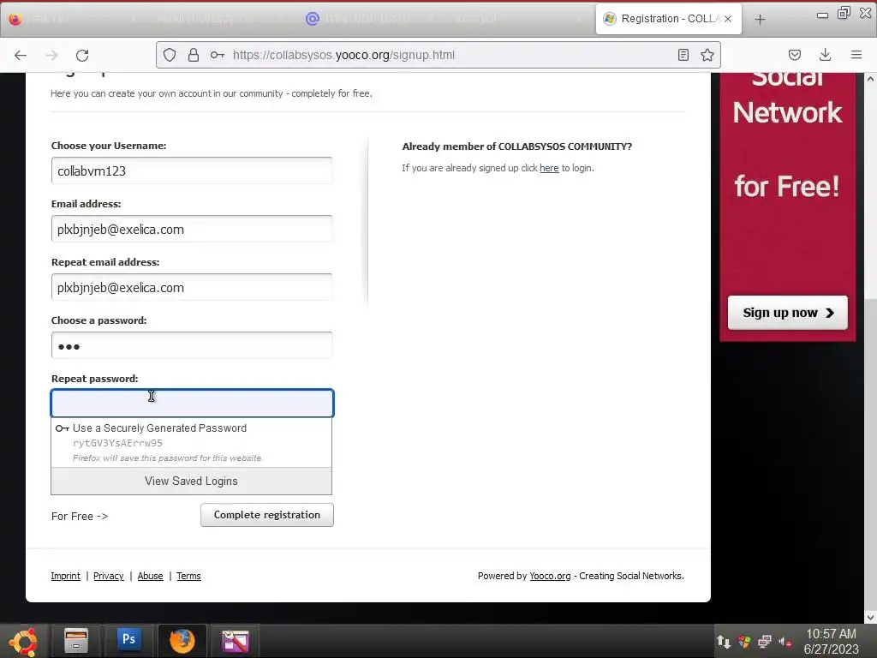Open the Firefox hamburger menu

(856, 55)
